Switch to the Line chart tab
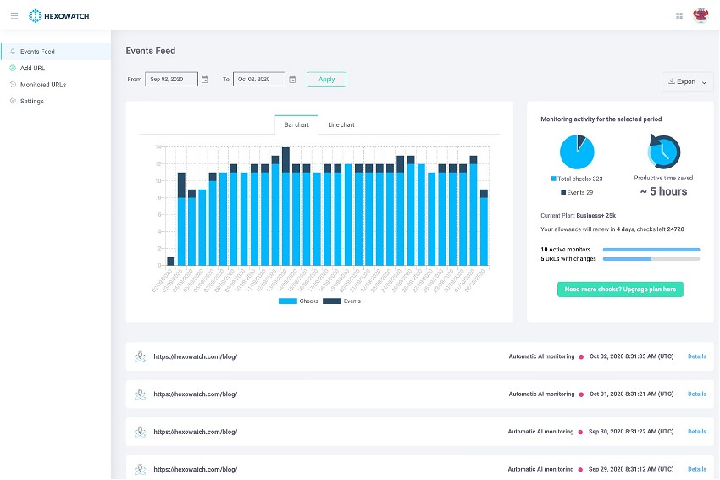 click(341, 124)
